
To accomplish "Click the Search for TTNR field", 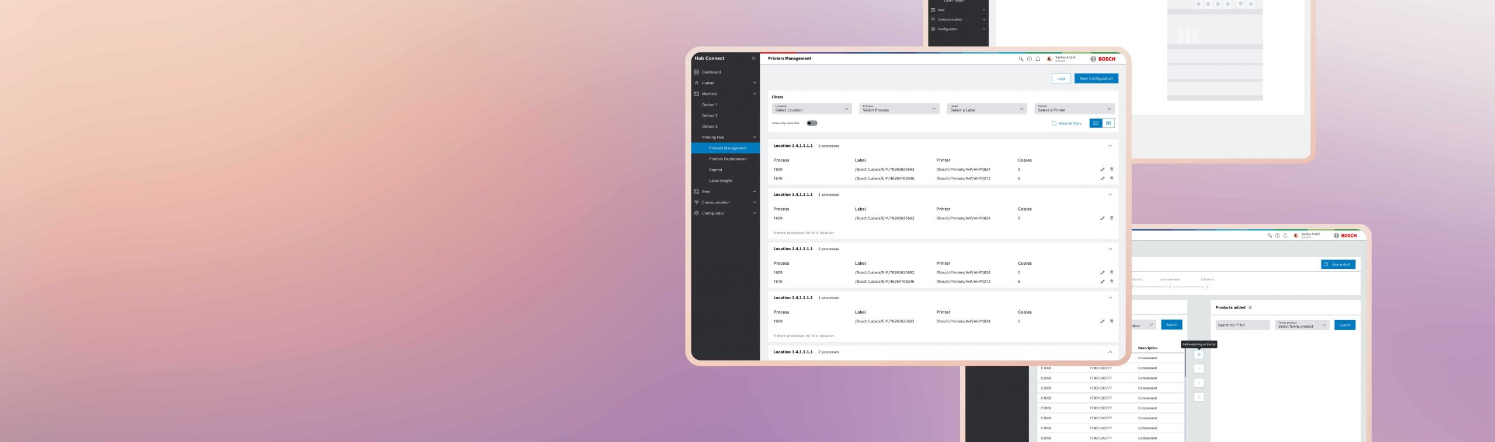I will coord(1243,325).
